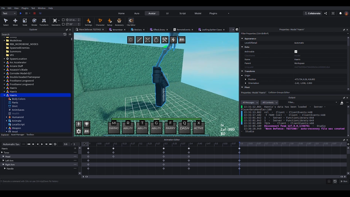Expand the Torso track in Animation Editor
The height and width of the screenshot is (197, 350).
2,153
